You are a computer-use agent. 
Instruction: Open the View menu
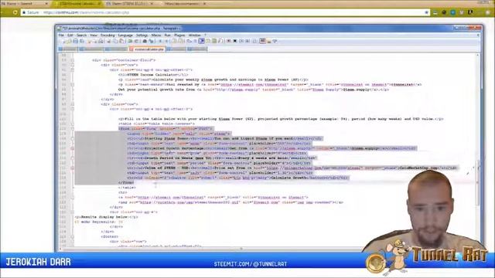(94, 36)
